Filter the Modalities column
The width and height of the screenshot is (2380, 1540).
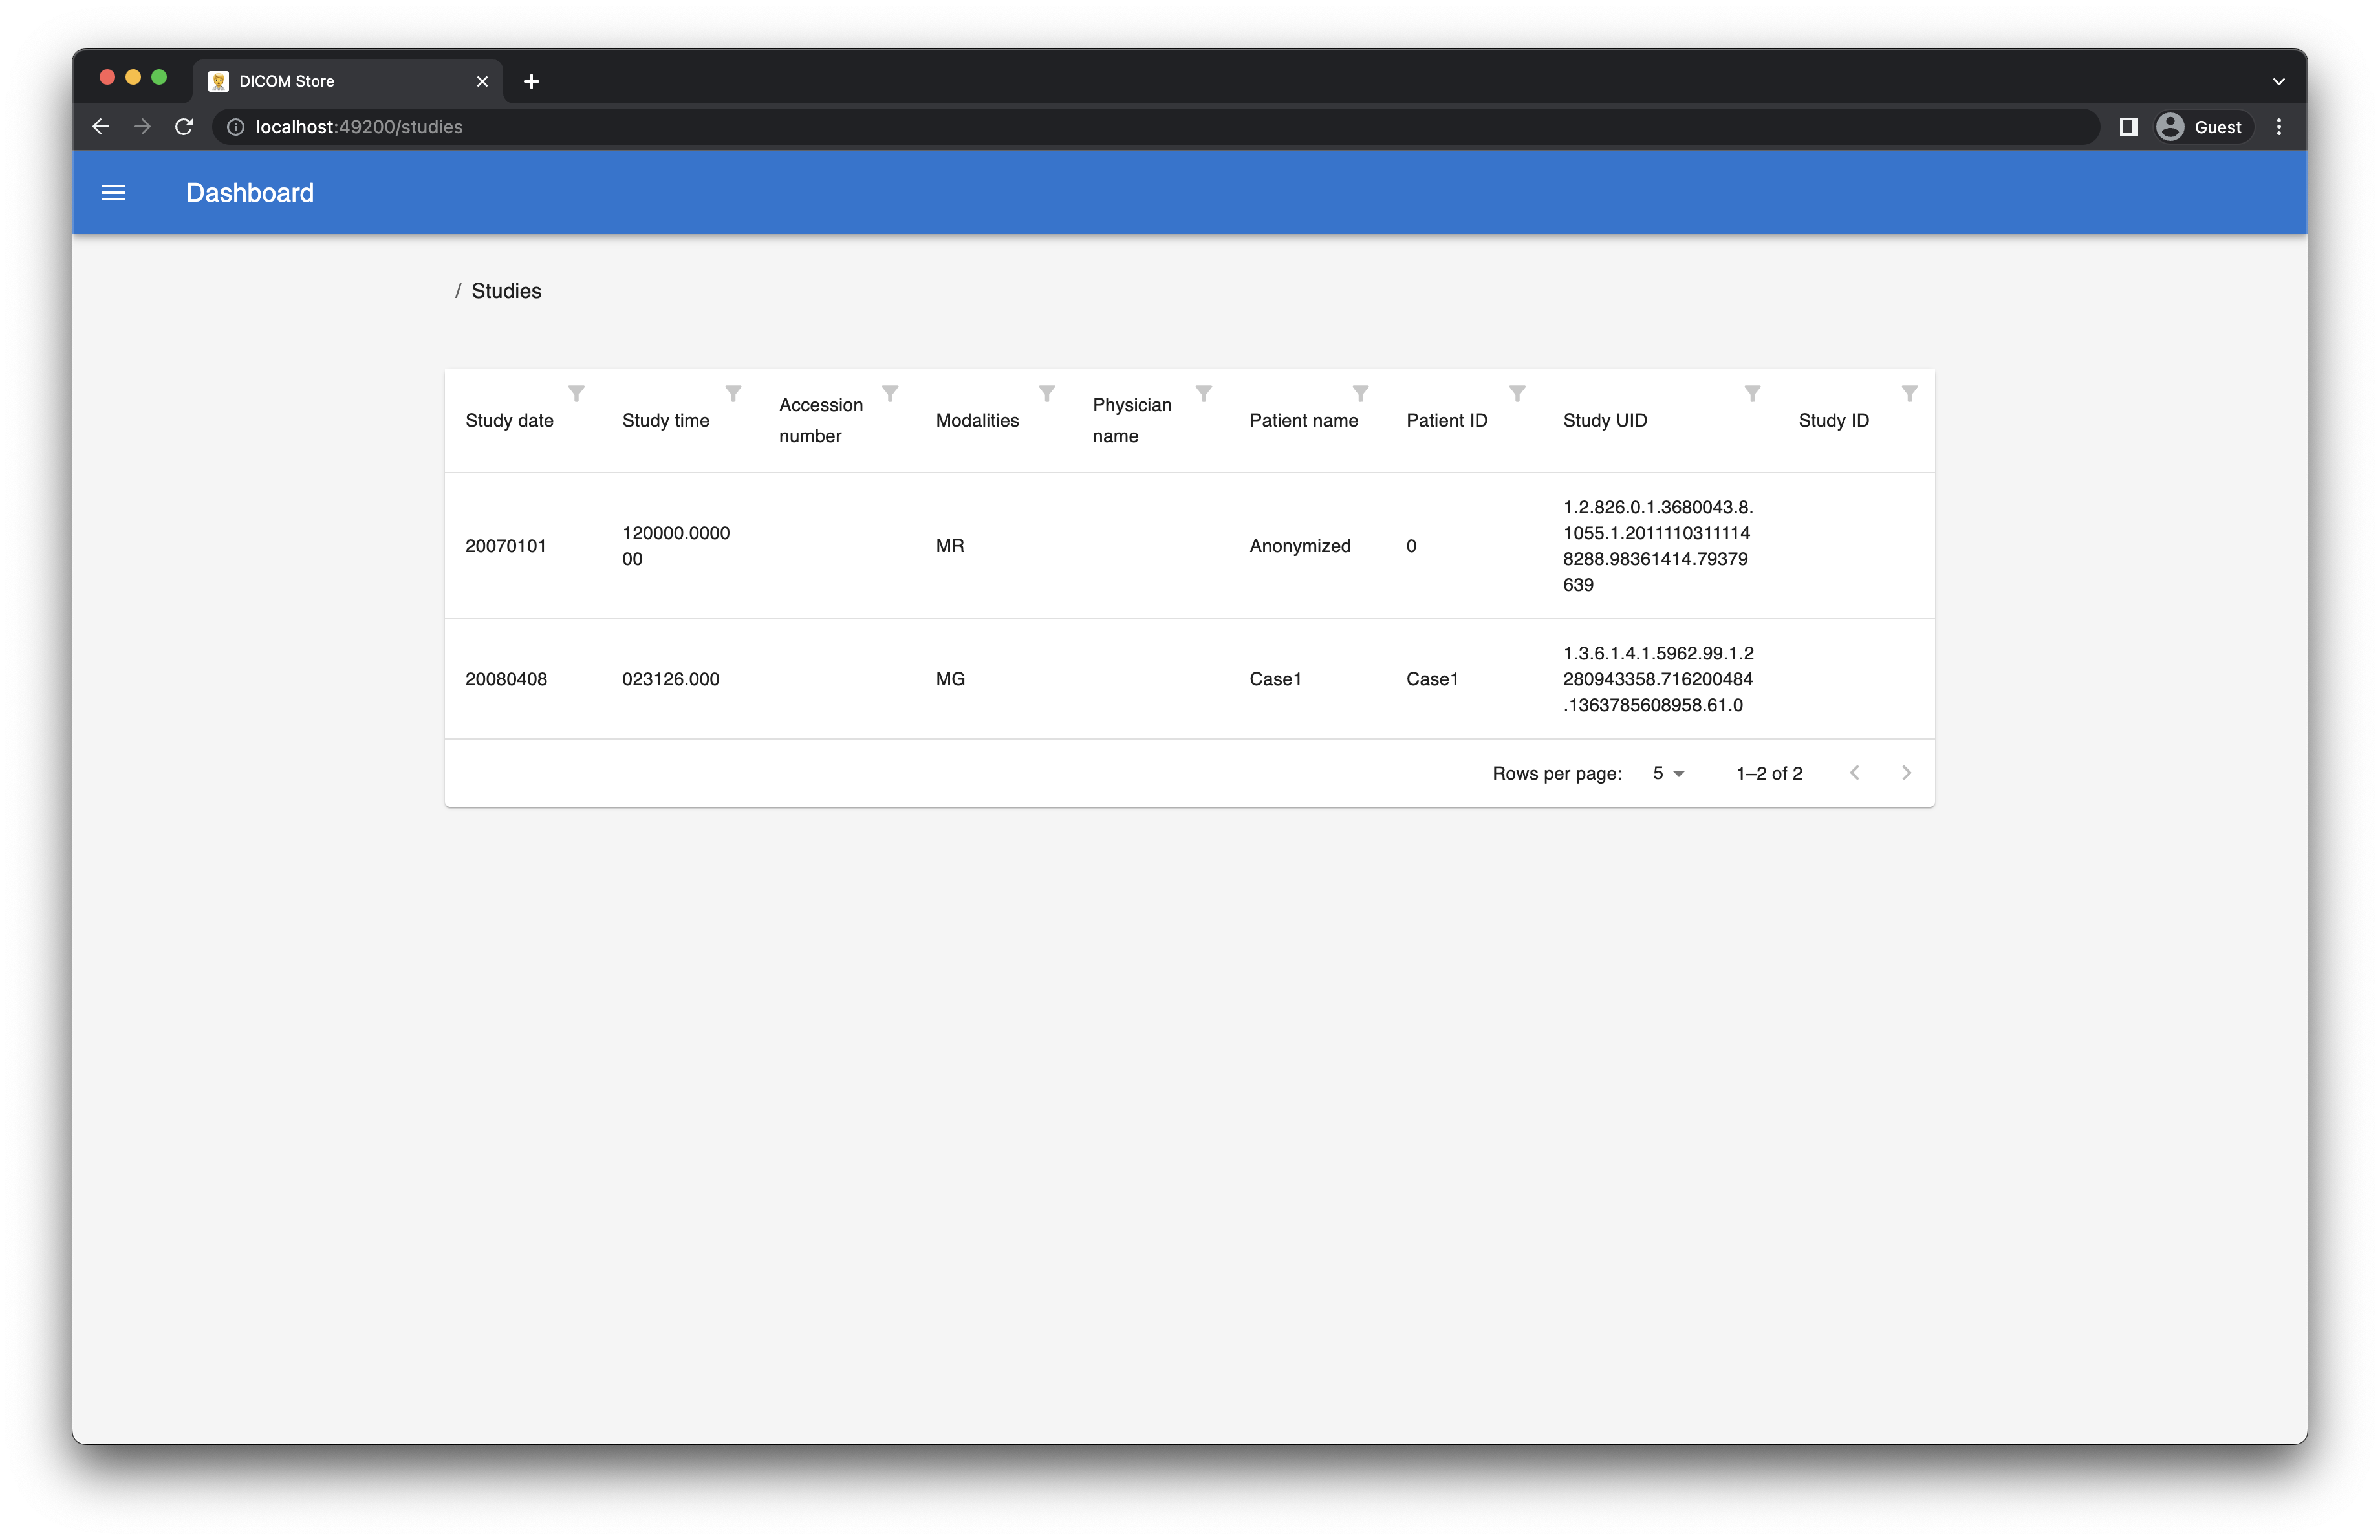click(1047, 394)
